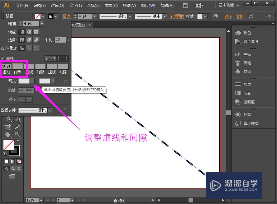Image resolution: width=277 pixels, height=204 pixels.
Task: Open the 图形样式 graphic styles panel
Action: (246, 123)
